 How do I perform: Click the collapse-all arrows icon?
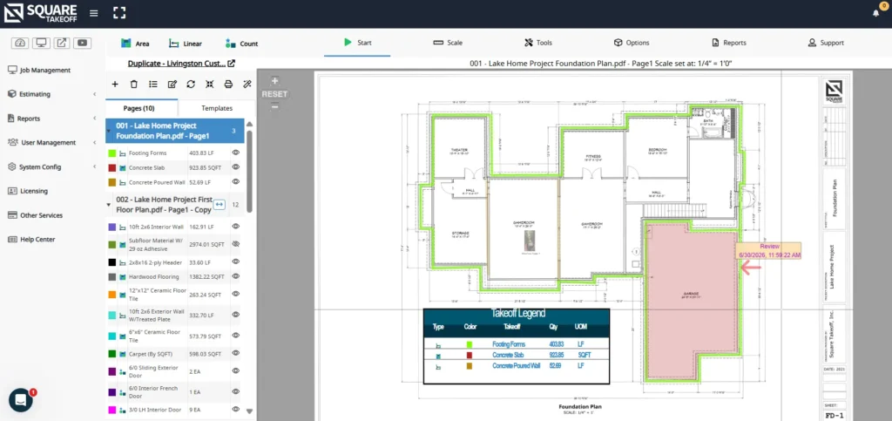(209, 85)
